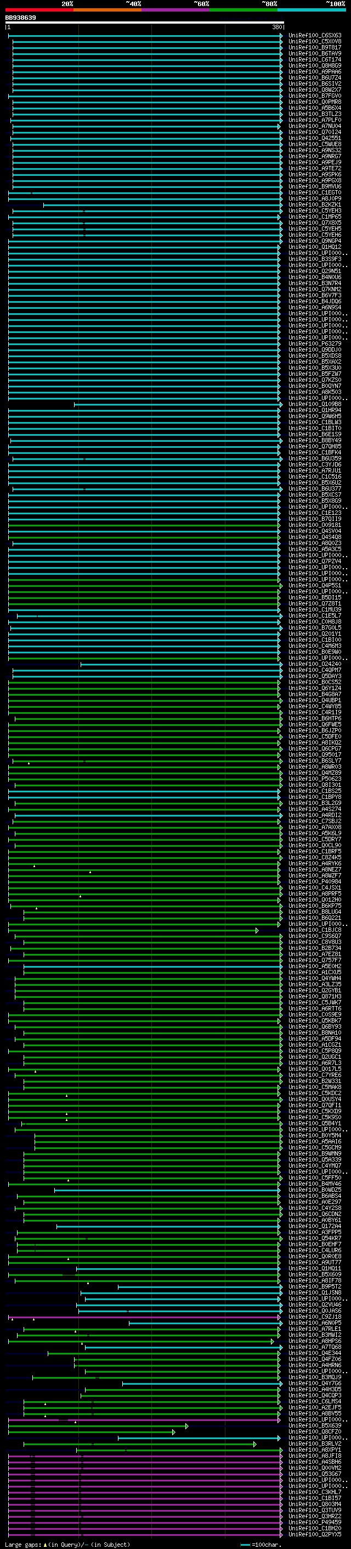This screenshot has height=1549, width=351.
Task: Pick UniRef100_A9SPK6 from the hit list
Action: tap(315, 174)
